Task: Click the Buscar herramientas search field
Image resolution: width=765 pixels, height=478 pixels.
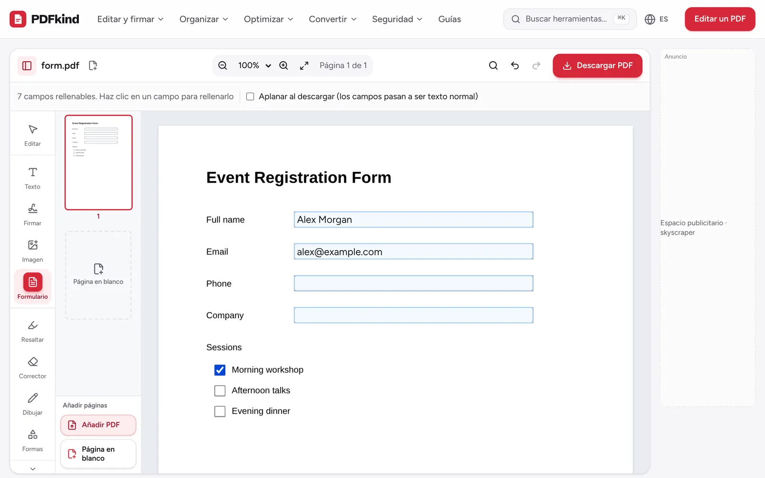Action: [570, 19]
